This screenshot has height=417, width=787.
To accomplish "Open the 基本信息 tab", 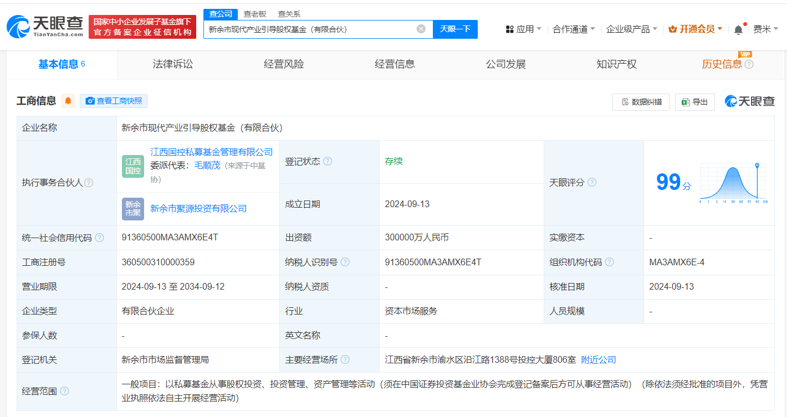I will coord(62,64).
